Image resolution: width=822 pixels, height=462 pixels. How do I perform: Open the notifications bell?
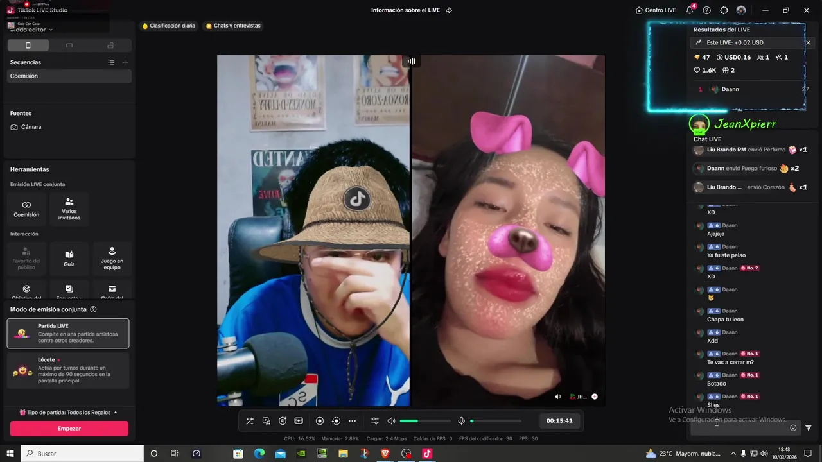[x=690, y=10]
